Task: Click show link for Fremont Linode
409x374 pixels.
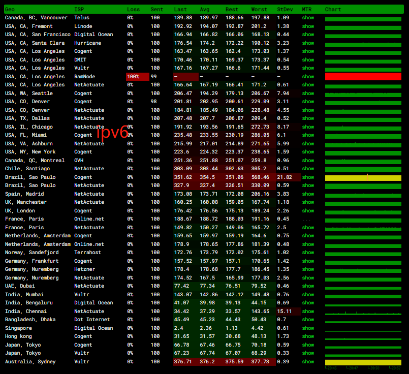Action: click(x=308, y=26)
